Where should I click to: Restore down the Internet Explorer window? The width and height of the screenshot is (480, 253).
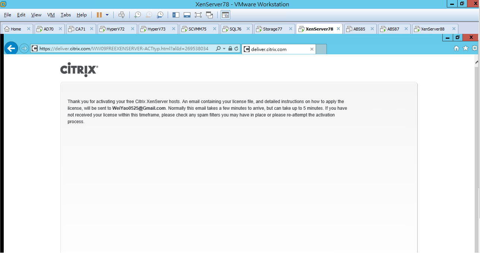(457, 38)
